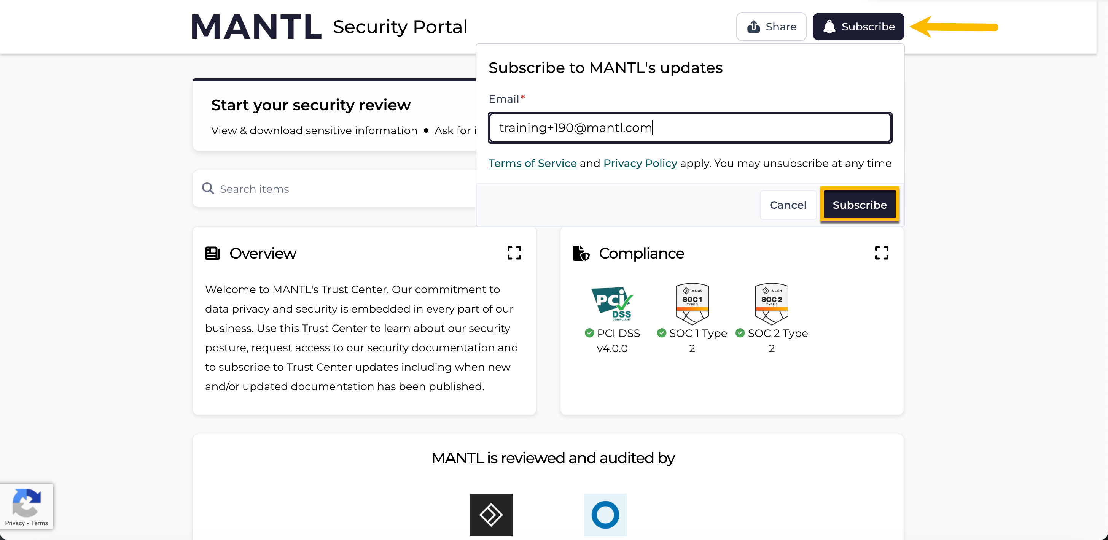Open the PCI DSS compliance badge
The height and width of the screenshot is (540, 1108).
(x=612, y=304)
